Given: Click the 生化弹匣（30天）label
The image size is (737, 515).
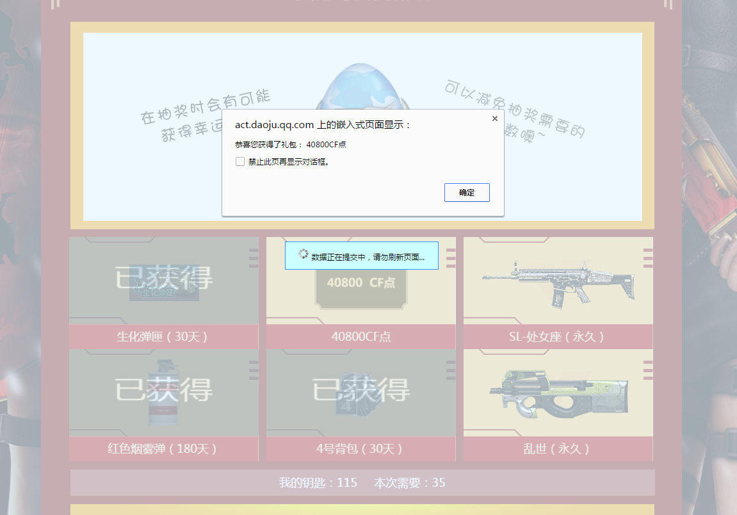Looking at the screenshot, I should coord(163,337).
